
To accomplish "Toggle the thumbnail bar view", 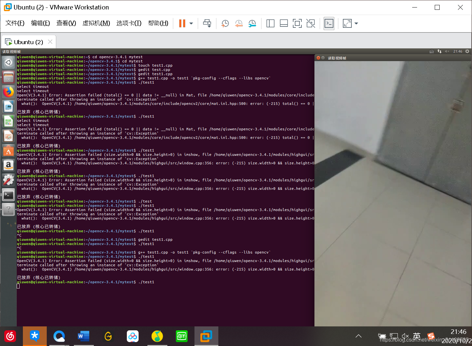I will pos(284,23).
